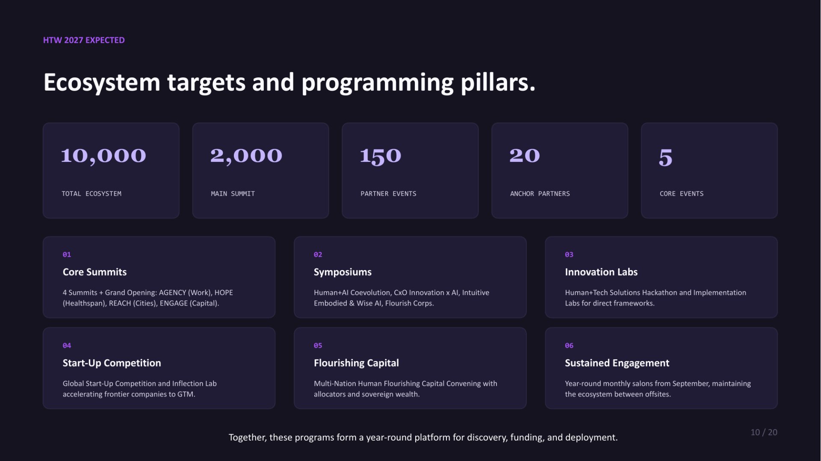Click the Innovation Labs title
The image size is (821, 461).
pos(601,272)
